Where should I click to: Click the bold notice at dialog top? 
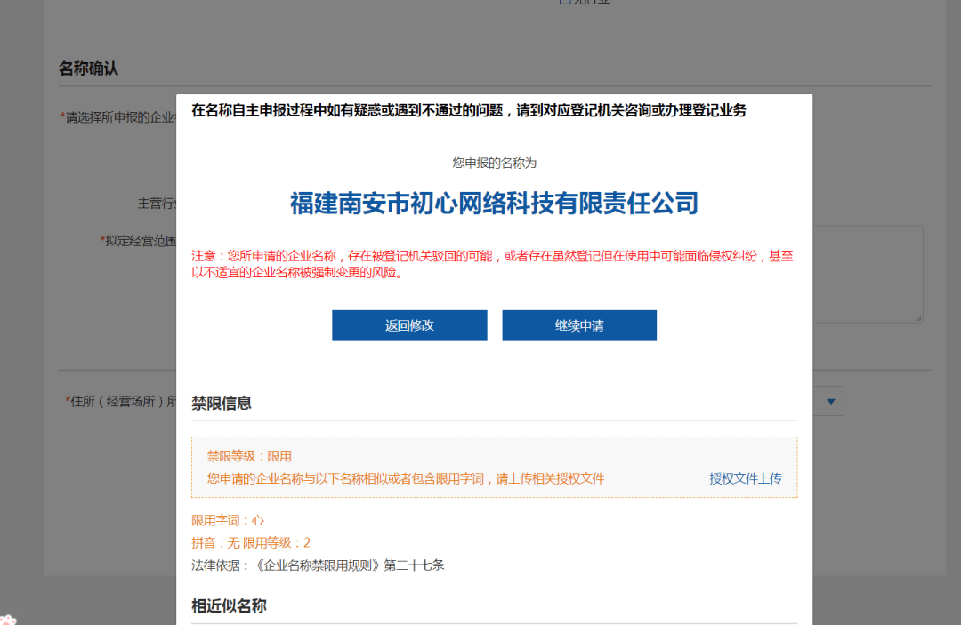coord(468,110)
